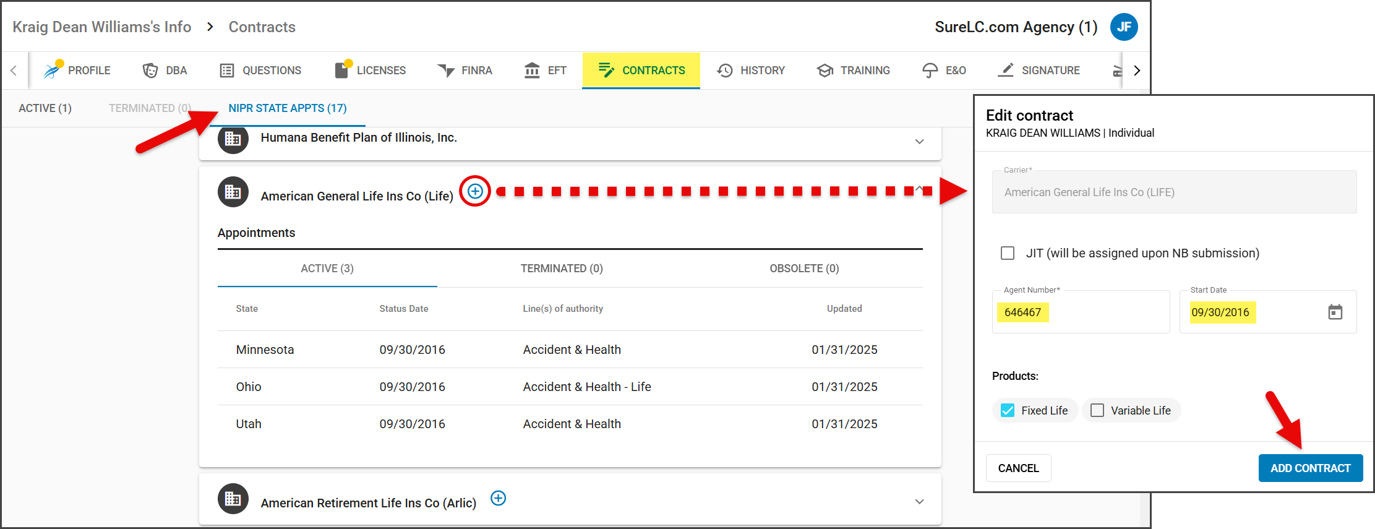This screenshot has width=1375, height=529.
Task: Click the DBA mask icon
Action: tap(150, 71)
